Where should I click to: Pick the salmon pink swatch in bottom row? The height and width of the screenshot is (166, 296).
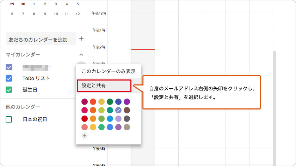(85, 127)
